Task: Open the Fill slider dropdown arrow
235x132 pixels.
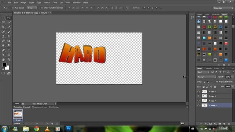Action: [232, 87]
